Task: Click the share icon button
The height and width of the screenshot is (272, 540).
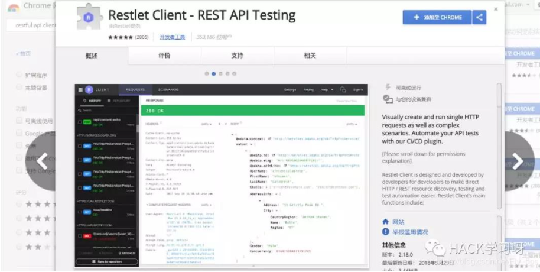Action: click(479, 17)
